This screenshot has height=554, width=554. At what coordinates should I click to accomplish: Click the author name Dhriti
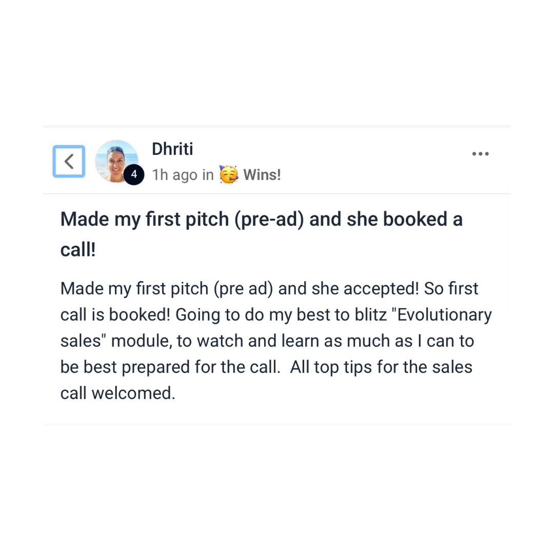(172, 149)
